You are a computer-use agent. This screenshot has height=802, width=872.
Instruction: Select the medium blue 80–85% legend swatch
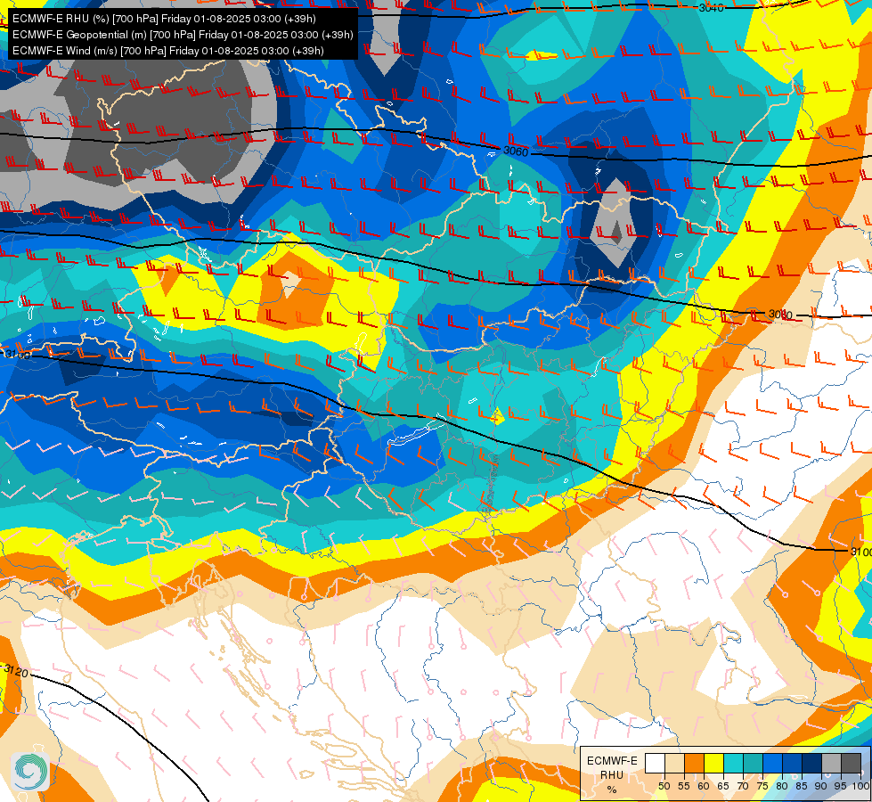tap(793, 763)
